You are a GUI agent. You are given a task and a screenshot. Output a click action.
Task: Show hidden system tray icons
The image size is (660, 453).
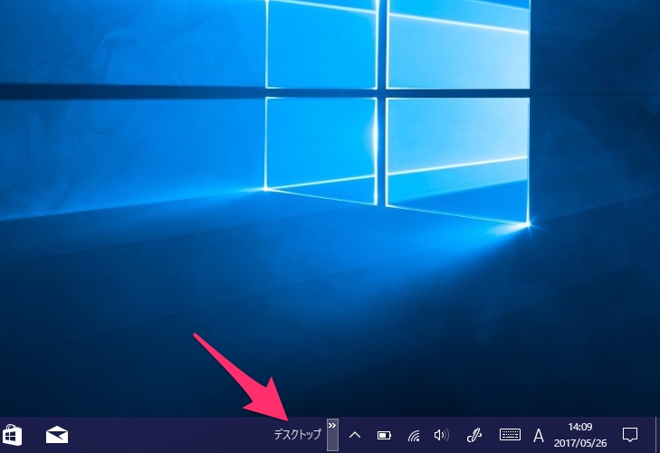(x=355, y=435)
